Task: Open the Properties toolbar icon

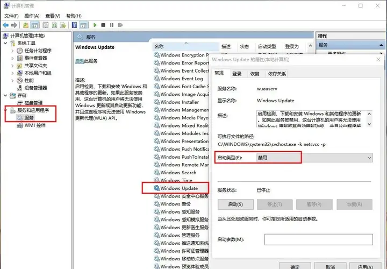Action: [45, 25]
